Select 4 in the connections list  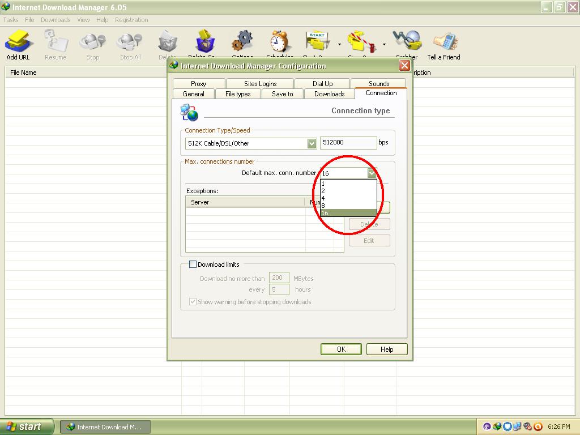(x=348, y=198)
